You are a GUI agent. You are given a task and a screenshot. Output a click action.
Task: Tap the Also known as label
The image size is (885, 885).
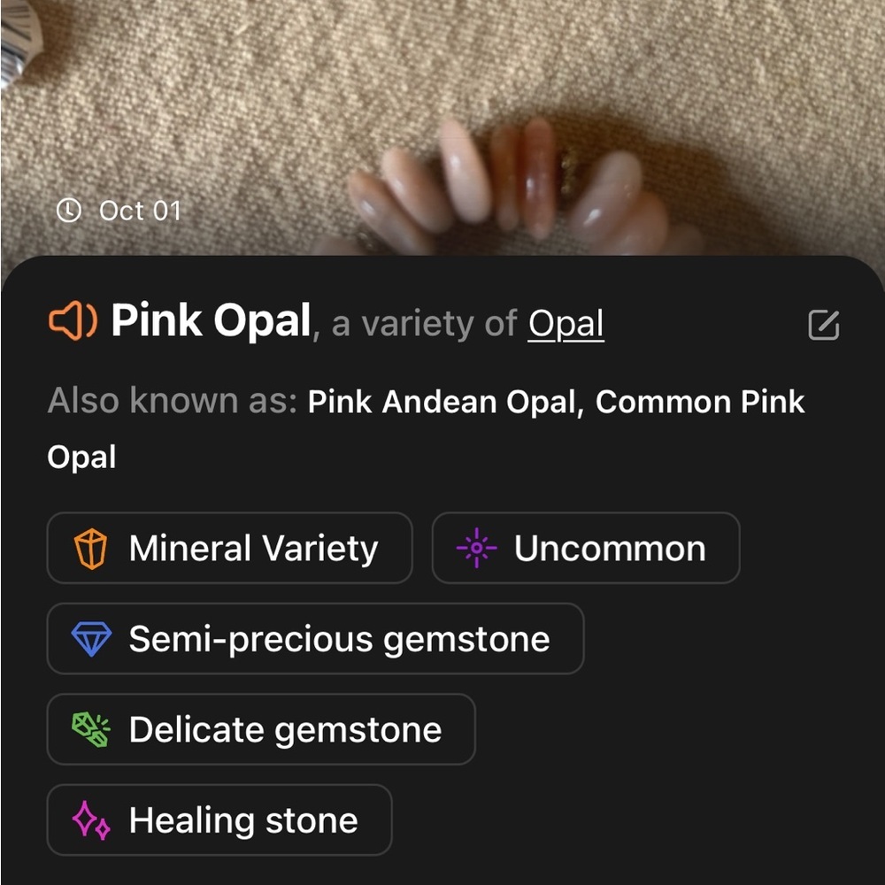click(x=173, y=401)
